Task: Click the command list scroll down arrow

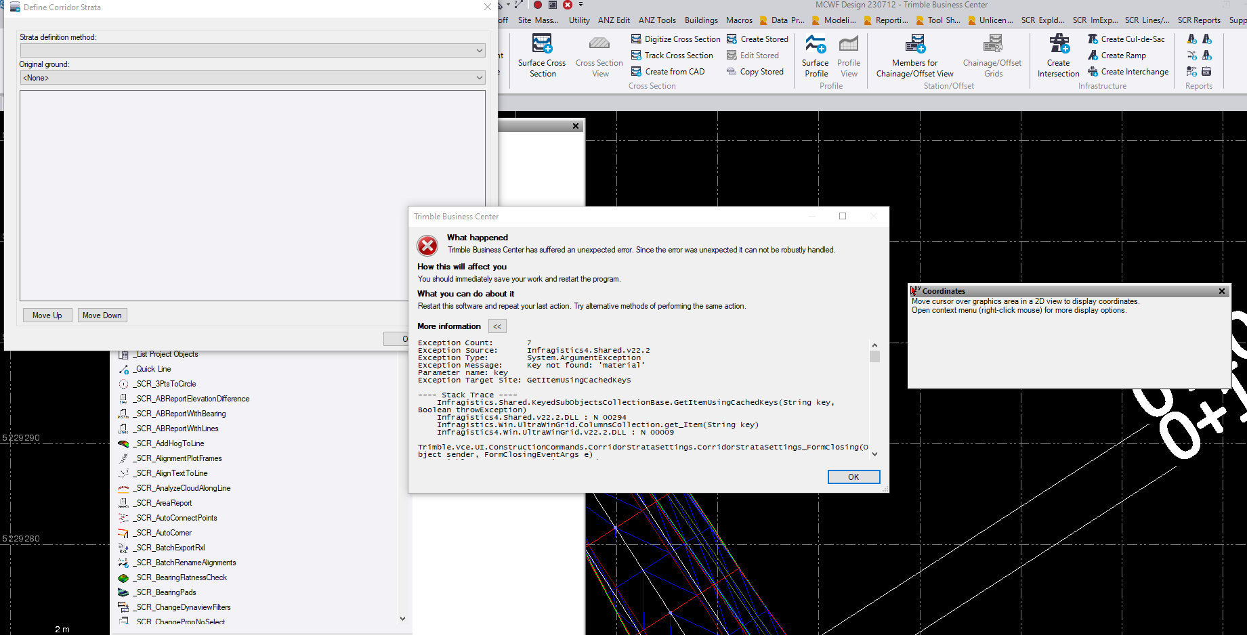Action: coord(403,619)
